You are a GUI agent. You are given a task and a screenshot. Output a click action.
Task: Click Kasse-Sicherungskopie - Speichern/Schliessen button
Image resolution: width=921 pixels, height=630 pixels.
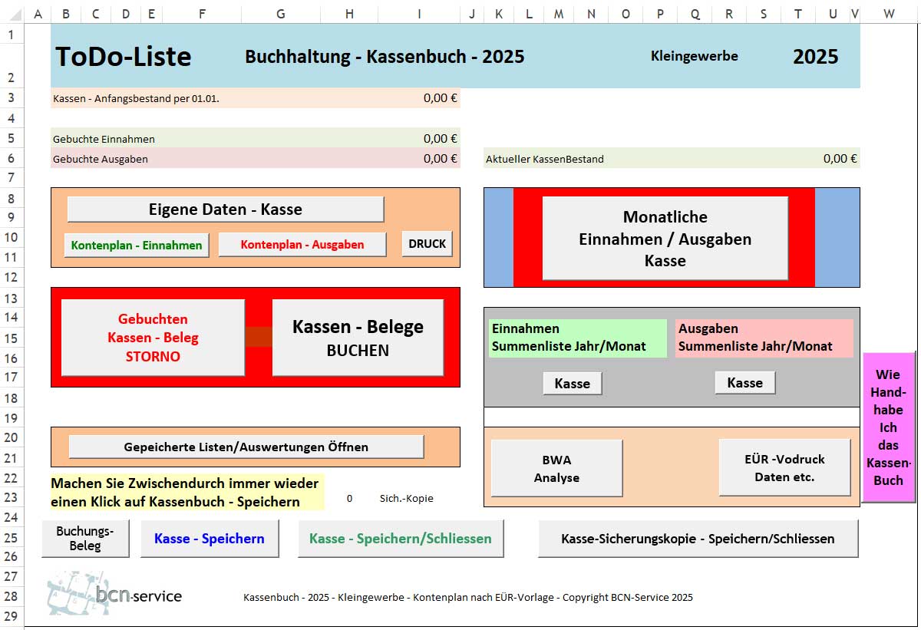698,539
